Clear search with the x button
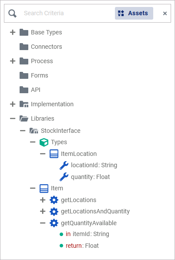Screen dimensions: 175x260 (165, 14)
